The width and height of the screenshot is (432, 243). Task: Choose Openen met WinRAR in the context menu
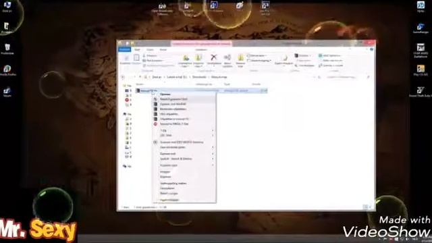coord(184,104)
